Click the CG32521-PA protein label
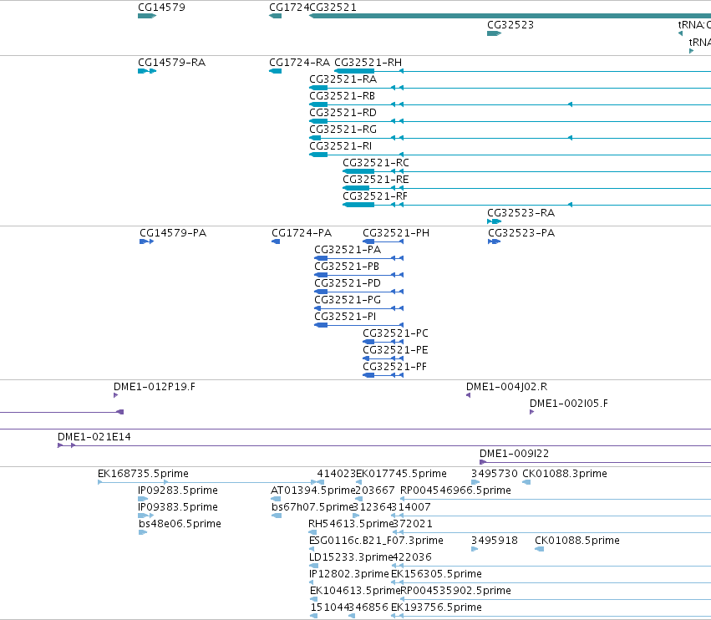Viewport: 711px width, 620px height. click(x=348, y=250)
